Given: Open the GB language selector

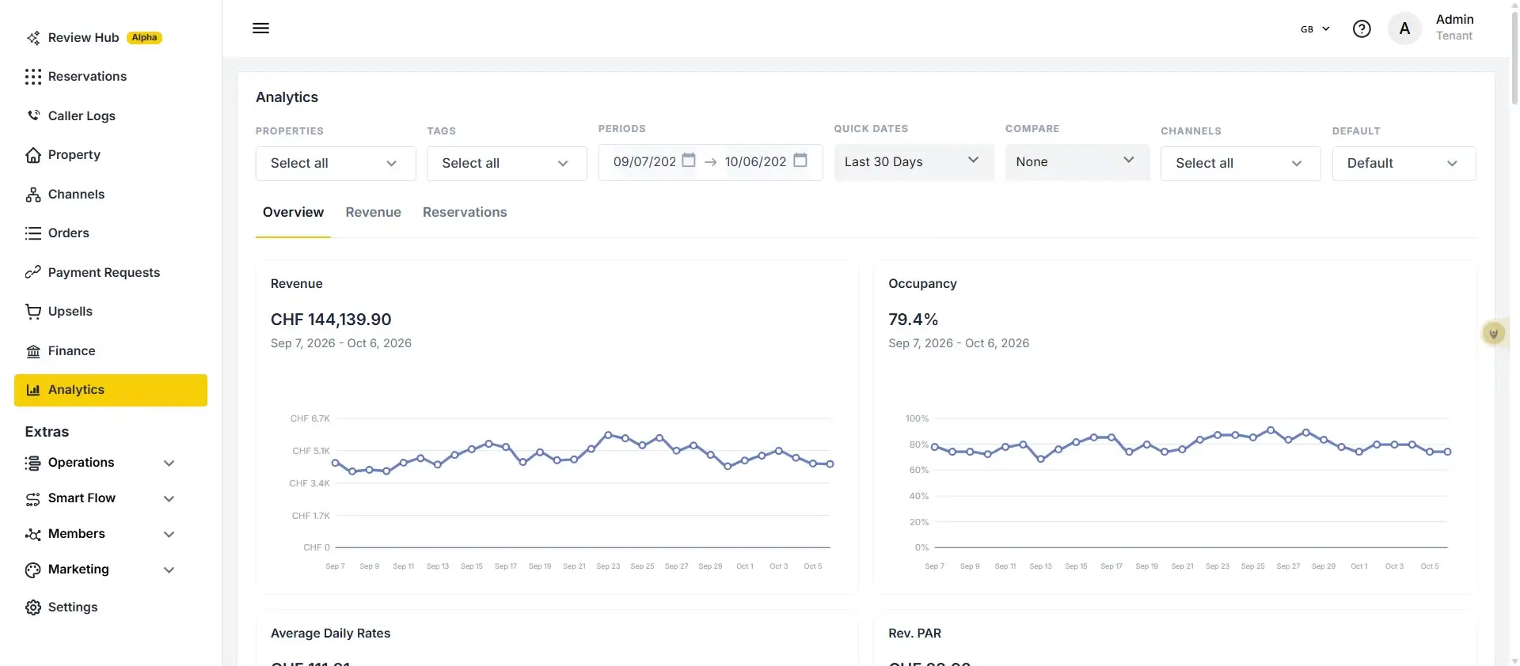Looking at the screenshot, I should coord(1315,29).
